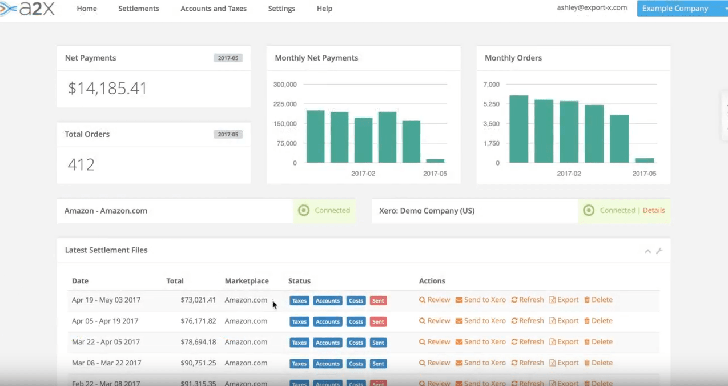
Task: Export the Mar 08 - Mar 22 settlement
Action: pyautogui.click(x=564, y=363)
